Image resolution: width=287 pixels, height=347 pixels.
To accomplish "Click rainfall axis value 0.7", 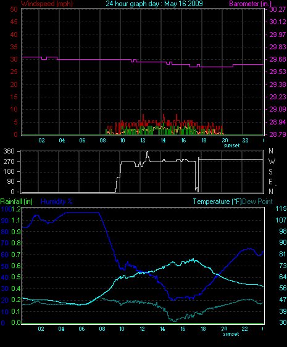I will pos(16,255).
